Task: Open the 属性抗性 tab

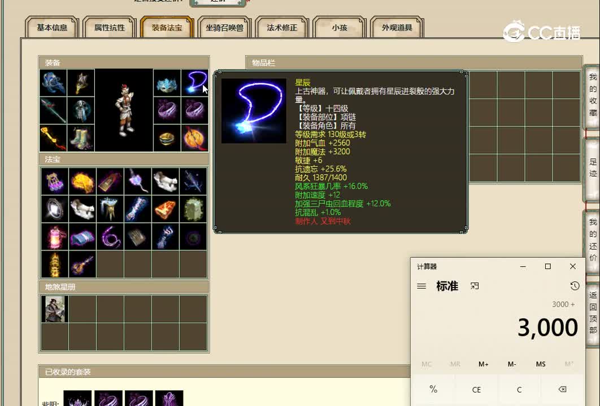Action: [x=110, y=28]
